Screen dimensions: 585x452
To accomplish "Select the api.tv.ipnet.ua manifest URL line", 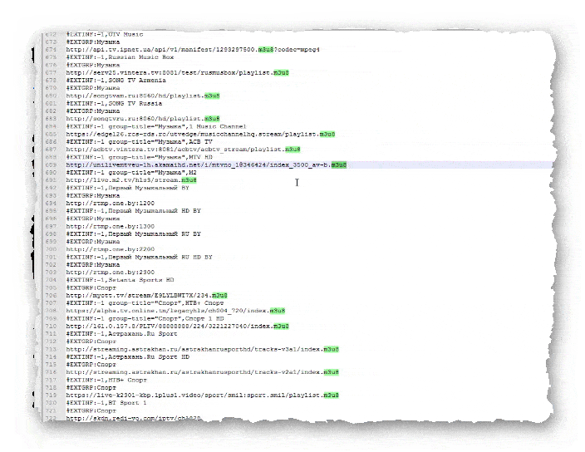I will coord(193,50).
